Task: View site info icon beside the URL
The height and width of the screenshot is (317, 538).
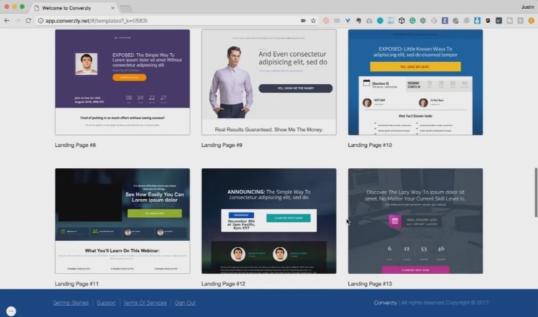Action: [40, 21]
